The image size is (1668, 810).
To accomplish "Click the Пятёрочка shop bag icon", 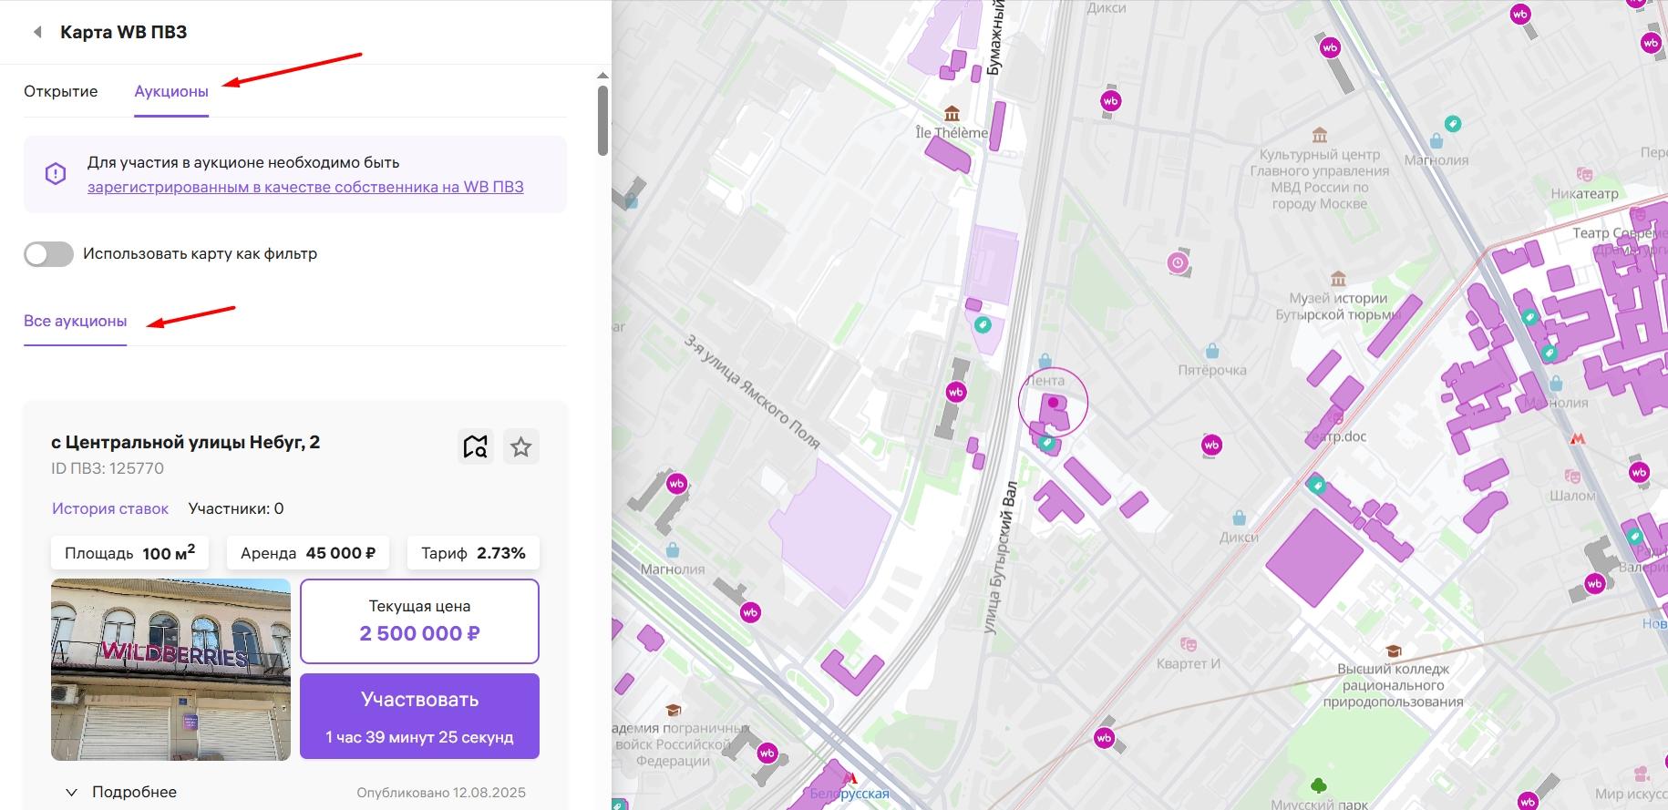I will [x=1212, y=351].
